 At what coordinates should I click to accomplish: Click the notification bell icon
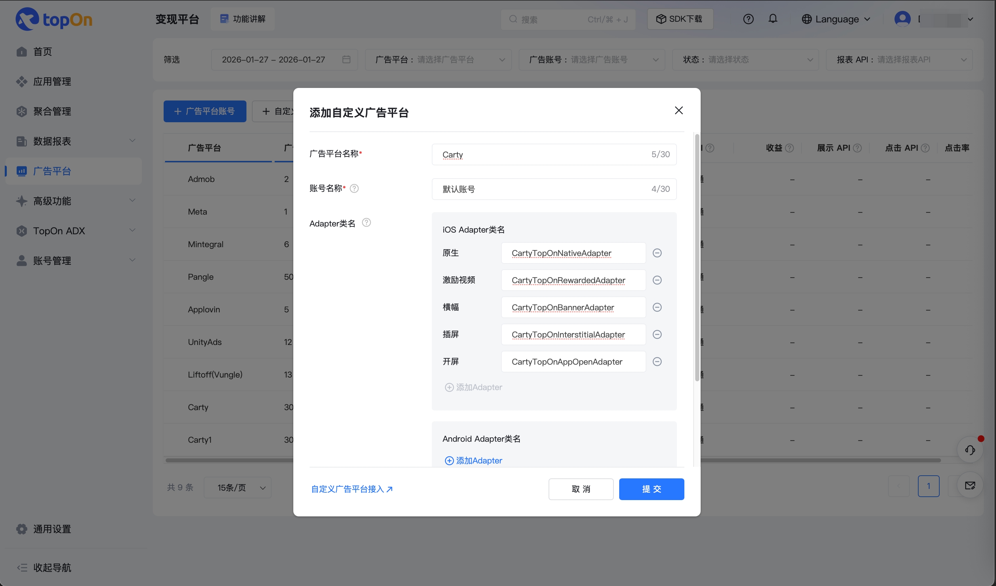click(772, 19)
